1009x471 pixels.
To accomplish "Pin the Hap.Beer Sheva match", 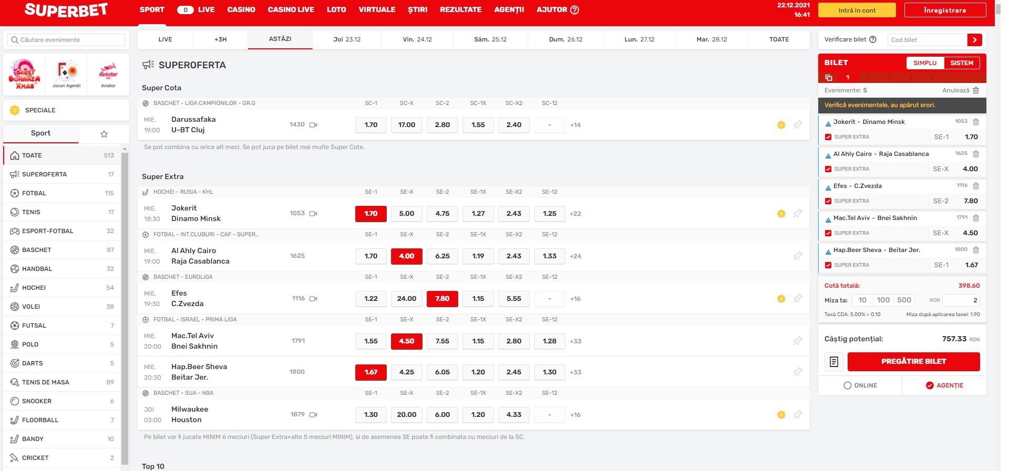I will (x=798, y=372).
